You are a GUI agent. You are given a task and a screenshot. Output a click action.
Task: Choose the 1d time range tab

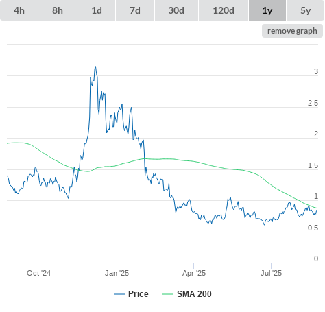coord(97,10)
